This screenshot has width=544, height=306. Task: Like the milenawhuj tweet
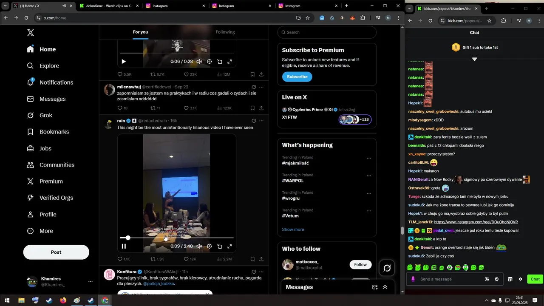[190, 108]
